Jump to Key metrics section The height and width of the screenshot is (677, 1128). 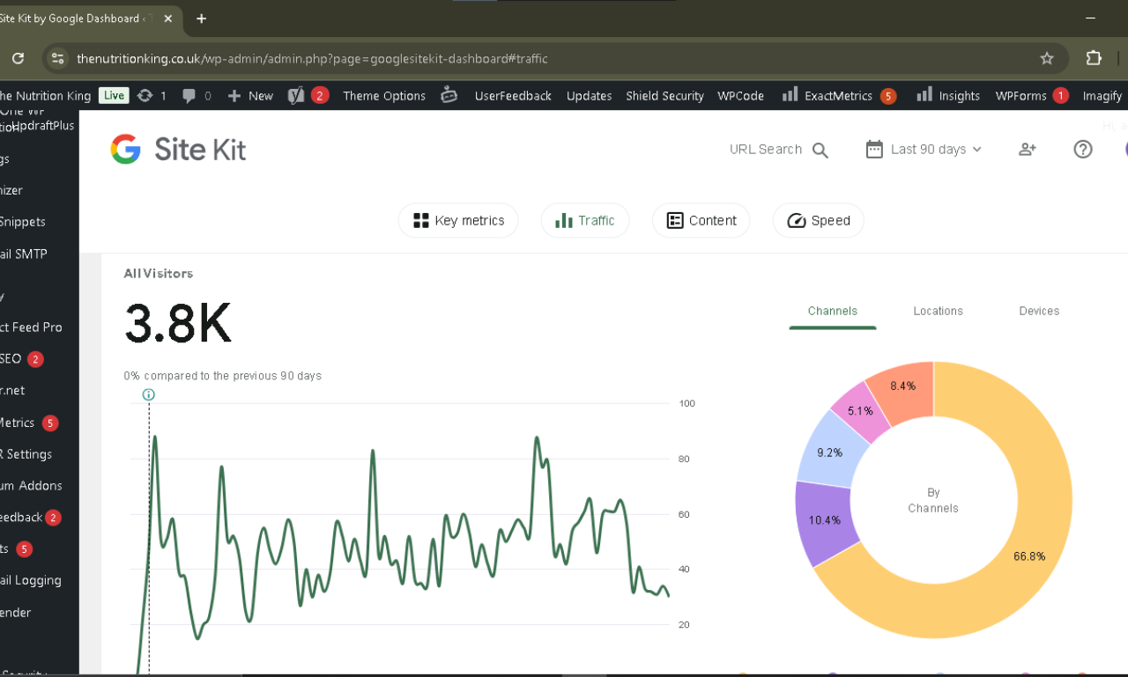[x=458, y=221]
